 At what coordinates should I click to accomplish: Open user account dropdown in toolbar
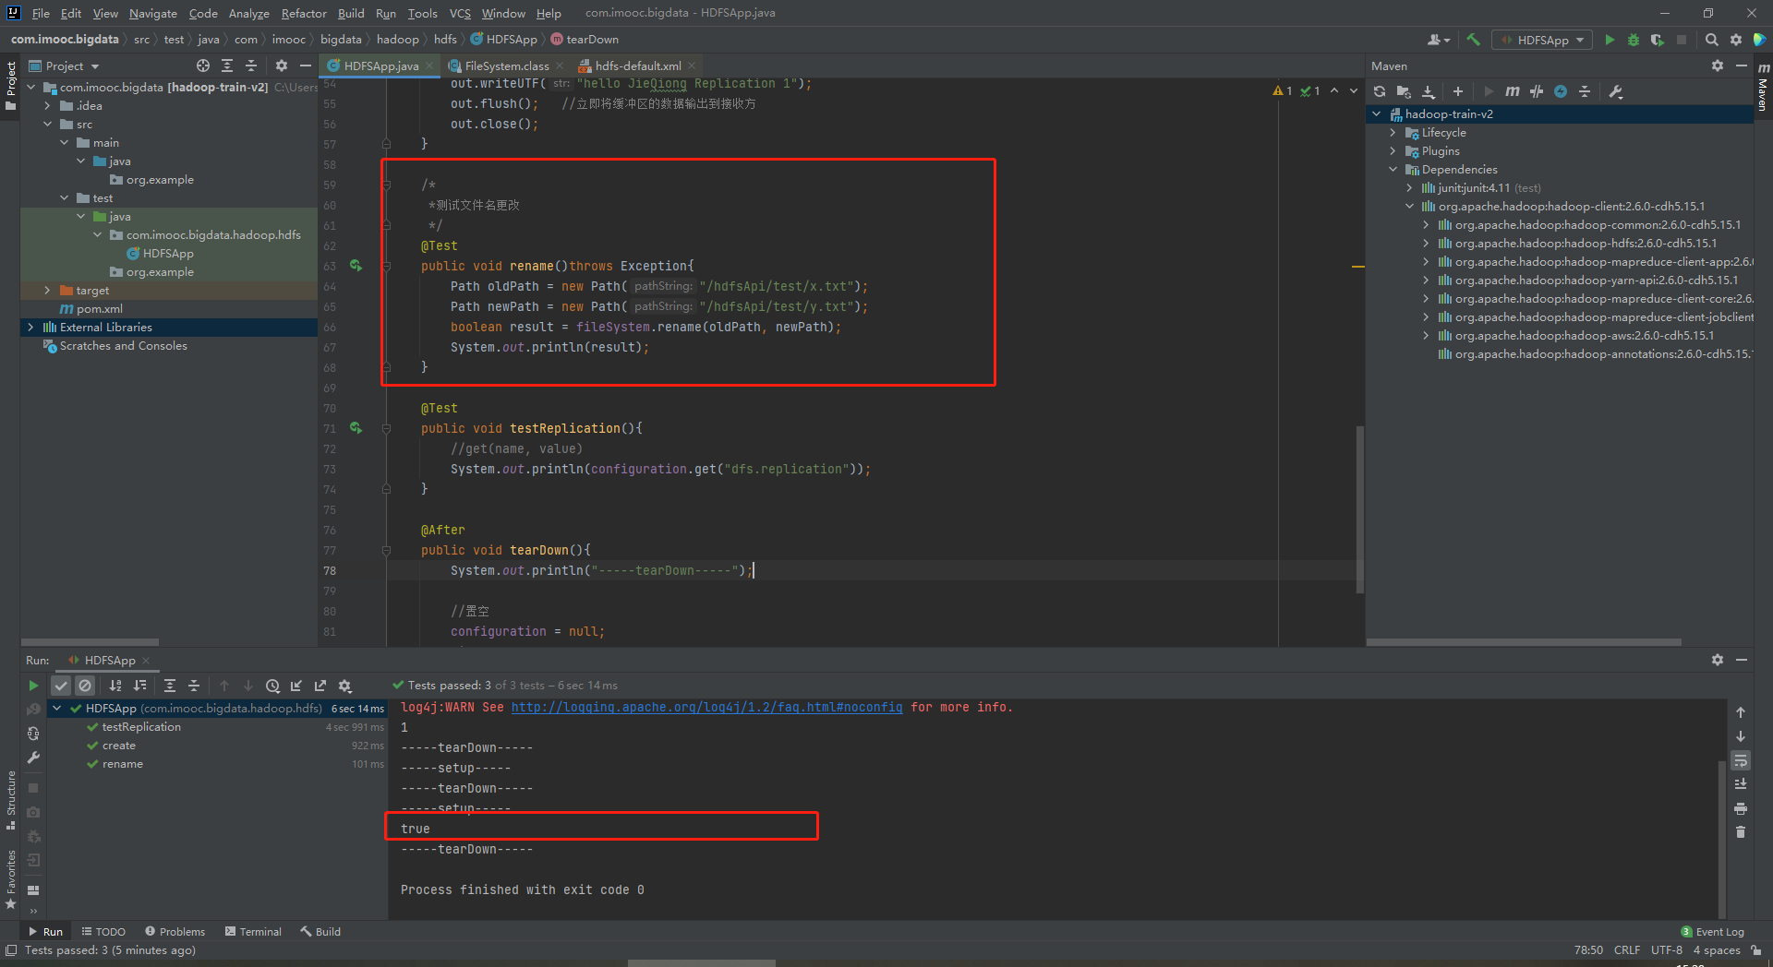pos(1438,40)
